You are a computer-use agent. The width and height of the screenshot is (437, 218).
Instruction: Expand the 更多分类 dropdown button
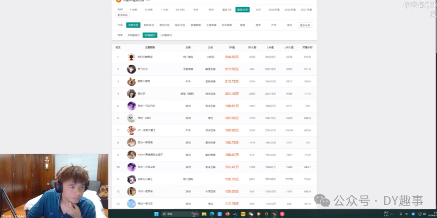coord(305,25)
